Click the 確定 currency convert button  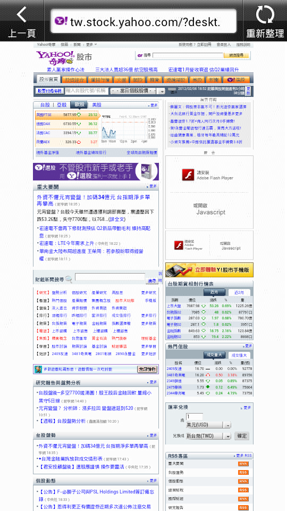[241, 436]
